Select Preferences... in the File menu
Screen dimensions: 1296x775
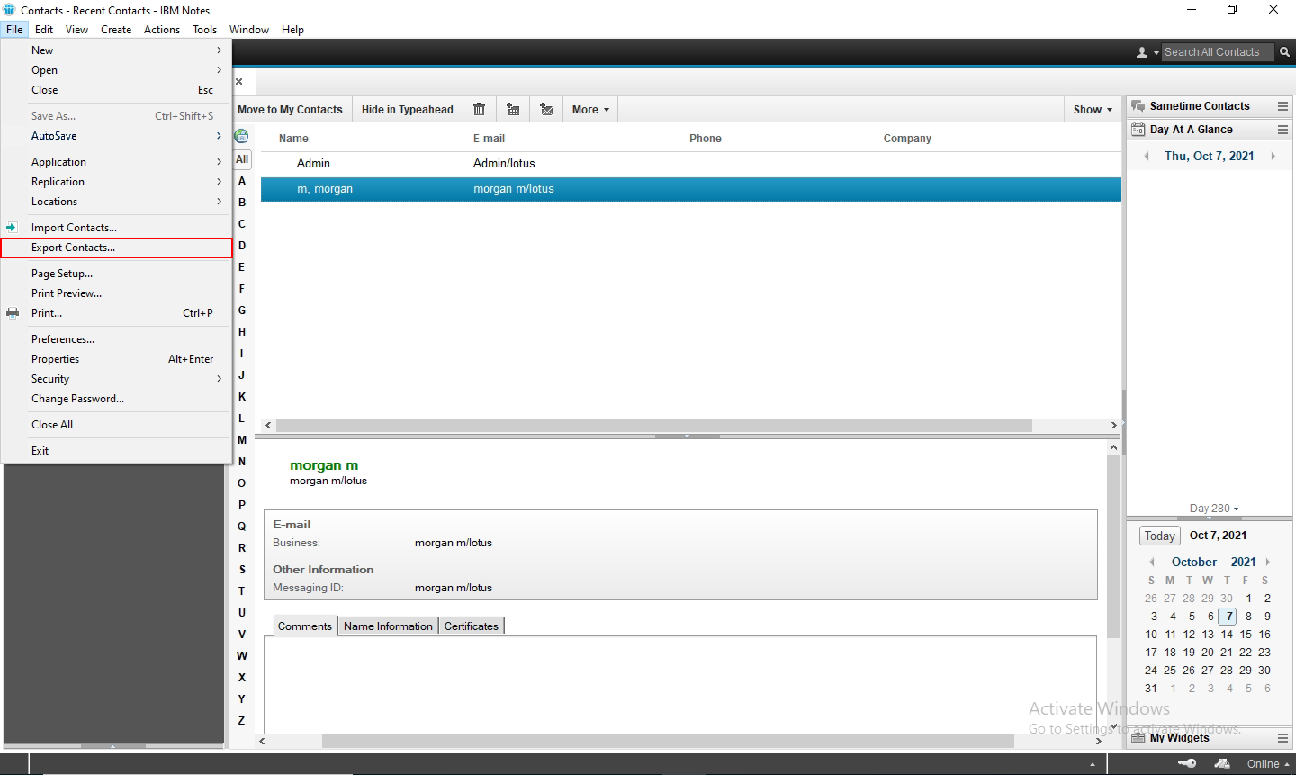pyautogui.click(x=117, y=339)
